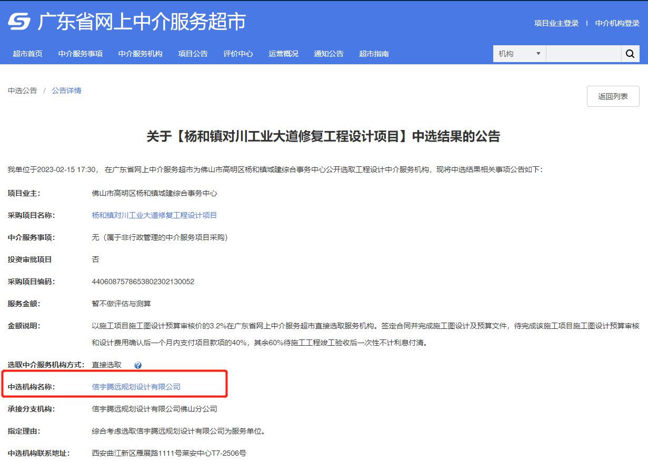Click the magnifying glass search icon
This screenshot has width=648, height=461.
[x=630, y=53]
